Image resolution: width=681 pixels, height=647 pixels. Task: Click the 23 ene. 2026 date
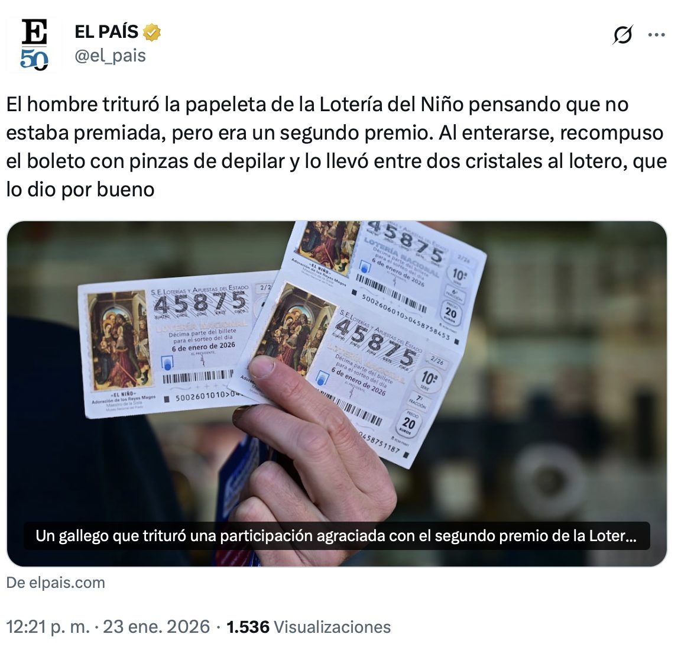point(156,626)
